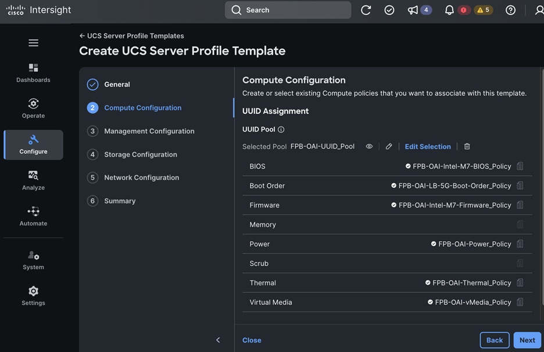544x352 pixels.
Task: Open announcements megaphone icon
Action: [x=413, y=10]
